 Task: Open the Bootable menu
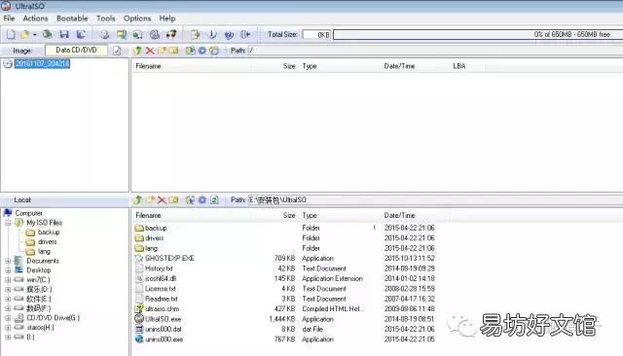click(72, 18)
